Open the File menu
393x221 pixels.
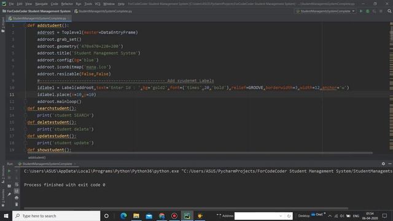[11, 4]
